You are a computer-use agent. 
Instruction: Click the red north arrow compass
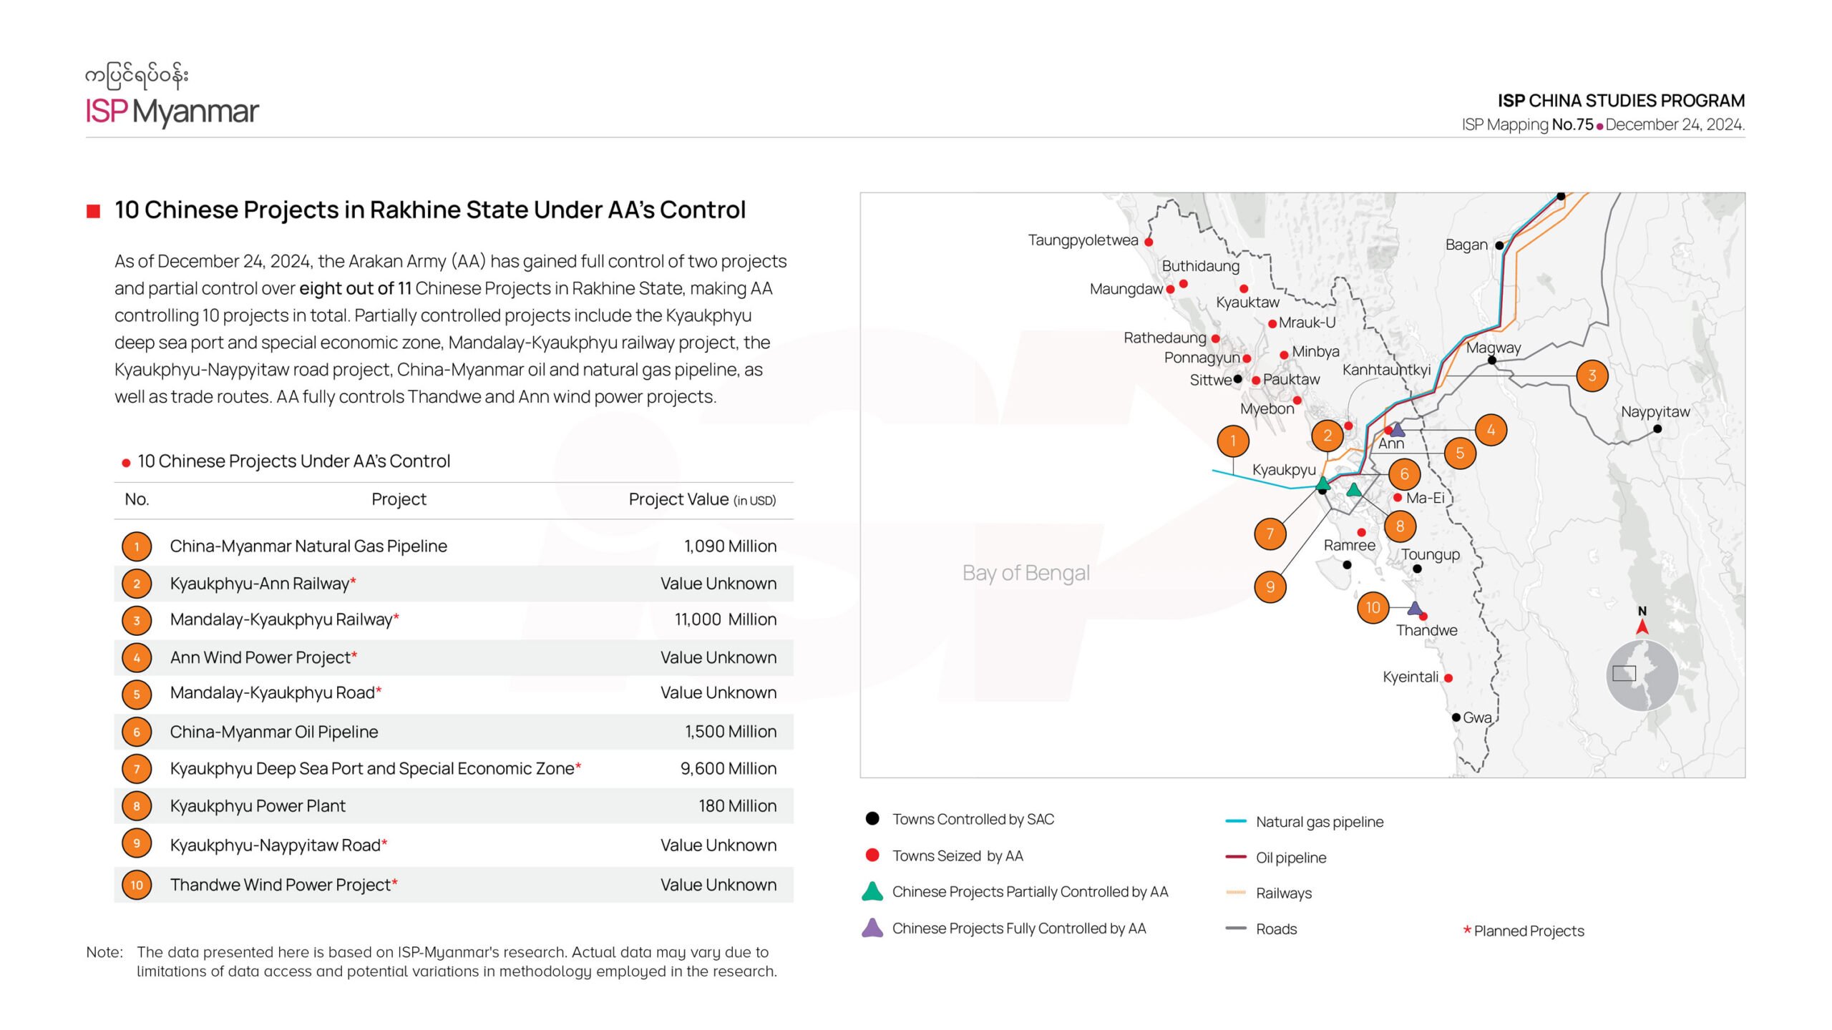[1642, 627]
